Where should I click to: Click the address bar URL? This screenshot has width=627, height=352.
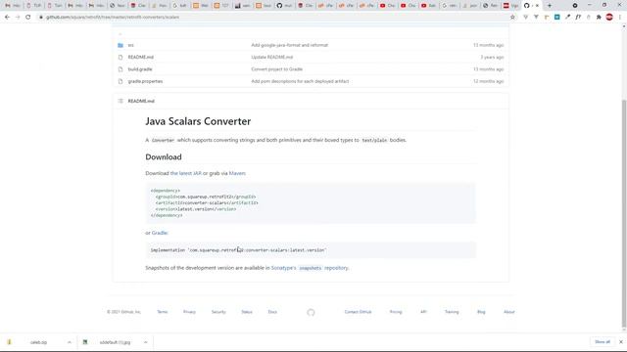tap(113, 18)
